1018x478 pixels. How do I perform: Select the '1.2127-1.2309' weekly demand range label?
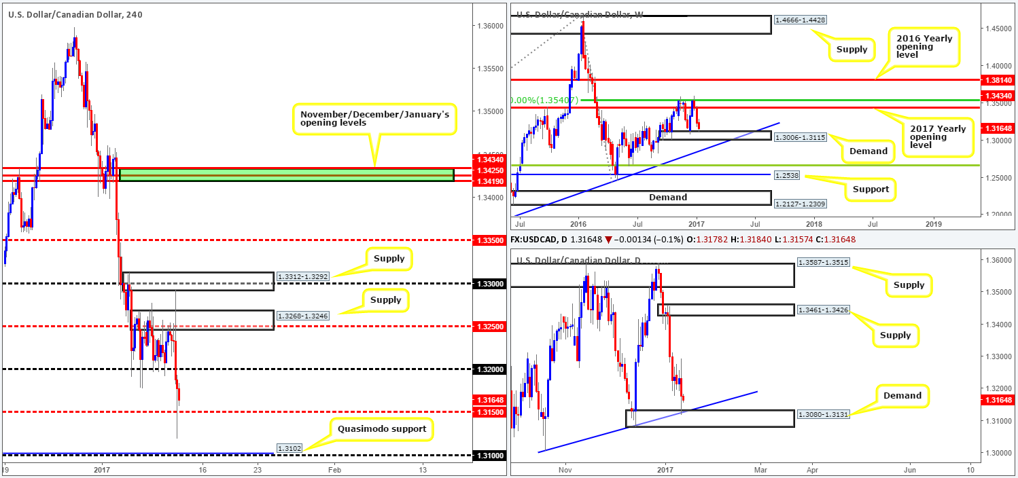click(x=802, y=202)
